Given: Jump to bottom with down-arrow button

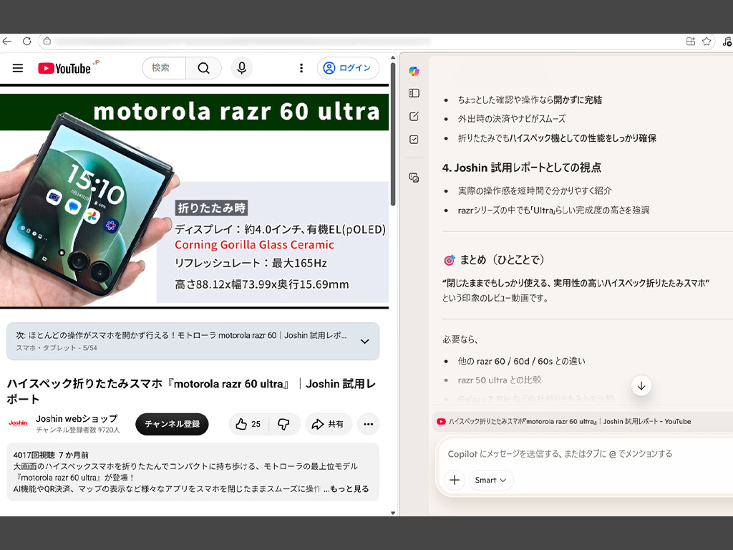Looking at the screenshot, I should point(641,386).
